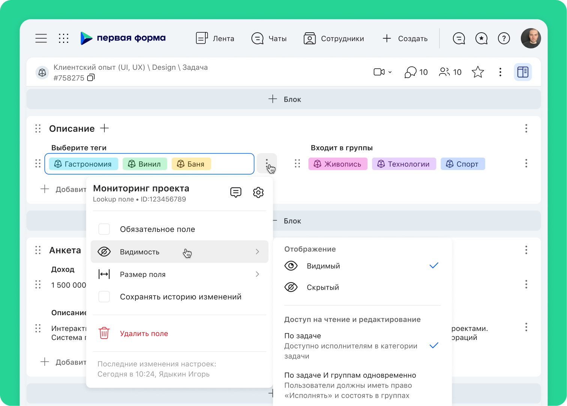Screen dimensions: 567x406
Task: Toggle the side panel layout icon
Action: (522, 72)
